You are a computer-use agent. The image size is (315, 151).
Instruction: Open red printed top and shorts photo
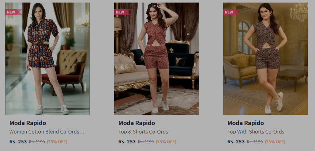[156, 59]
